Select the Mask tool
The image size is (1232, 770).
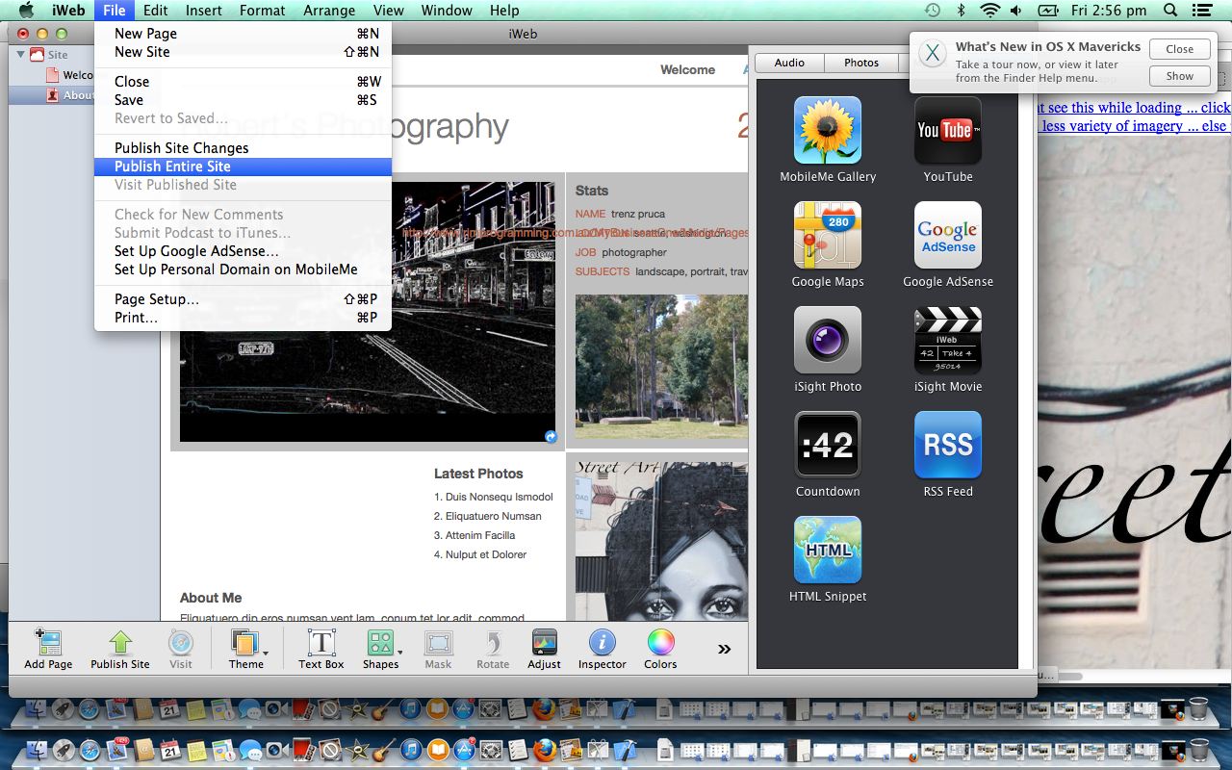tap(438, 643)
